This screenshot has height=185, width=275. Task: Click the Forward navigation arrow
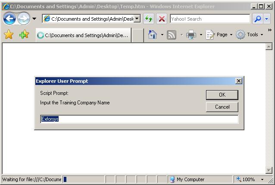23,19
